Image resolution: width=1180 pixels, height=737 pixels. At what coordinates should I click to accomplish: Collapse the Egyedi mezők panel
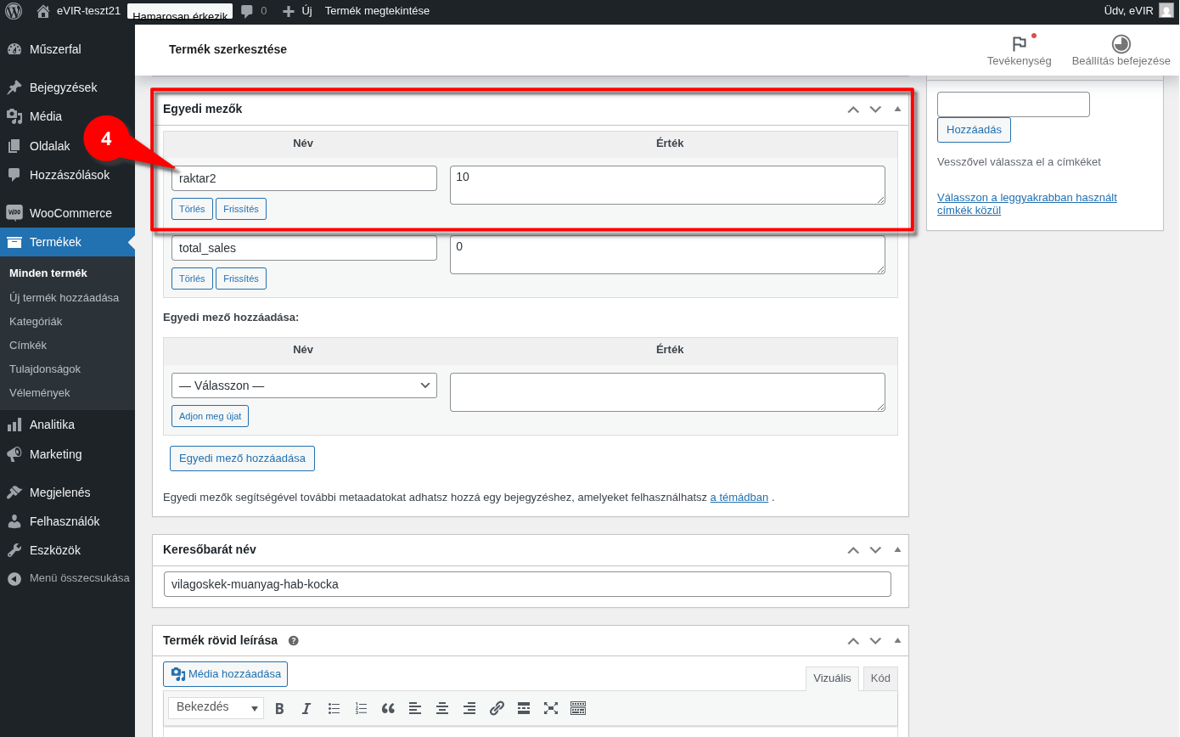point(897,109)
